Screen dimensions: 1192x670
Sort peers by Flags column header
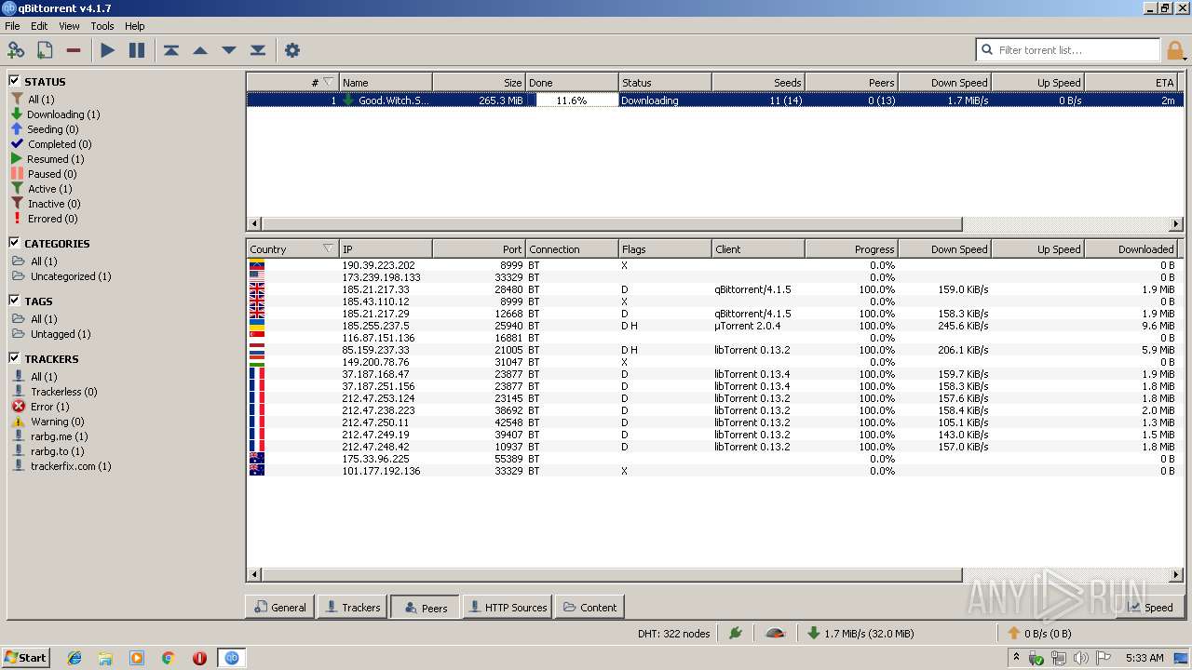665,248
